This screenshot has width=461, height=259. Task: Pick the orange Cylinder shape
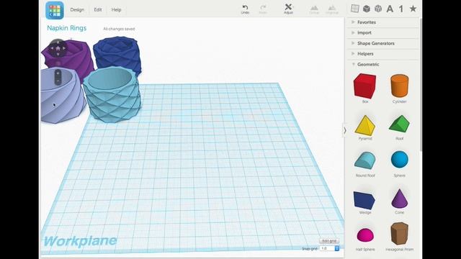[399, 86]
